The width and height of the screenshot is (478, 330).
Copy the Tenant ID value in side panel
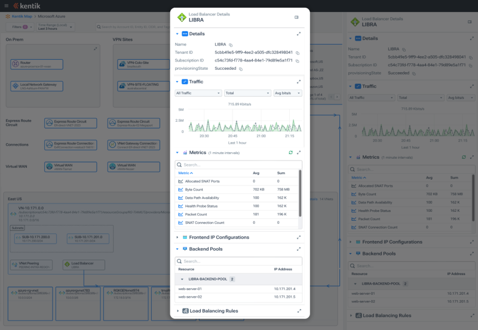pyautogui.click(x=471, y=57)
